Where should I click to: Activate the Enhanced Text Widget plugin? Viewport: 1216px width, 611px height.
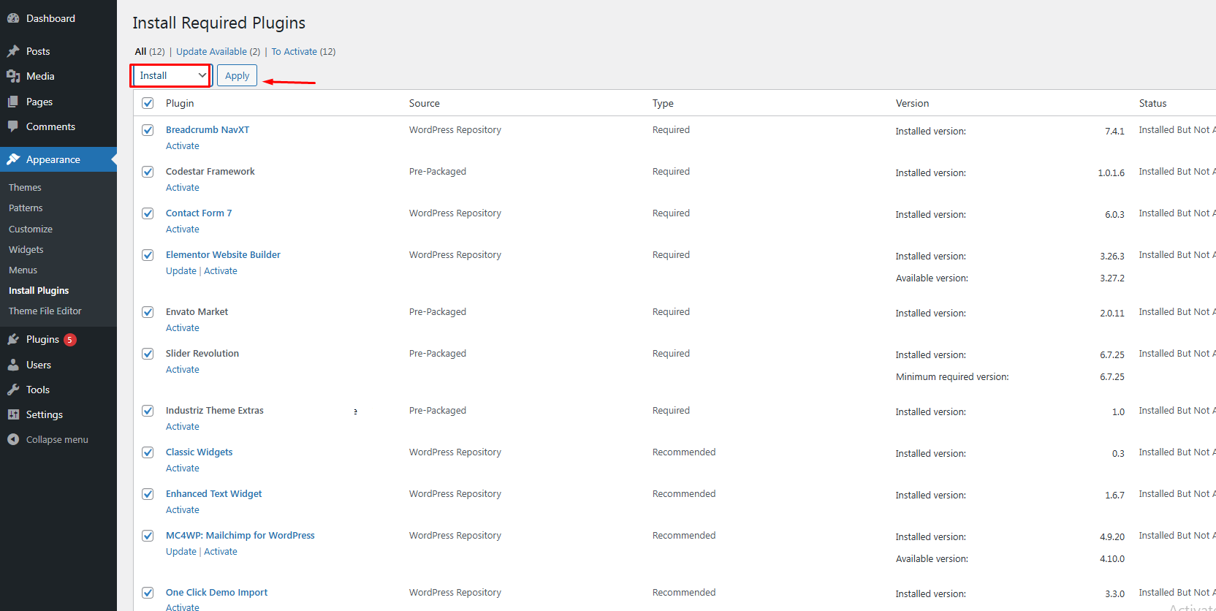pyautogui.click(x=183, y=510)
